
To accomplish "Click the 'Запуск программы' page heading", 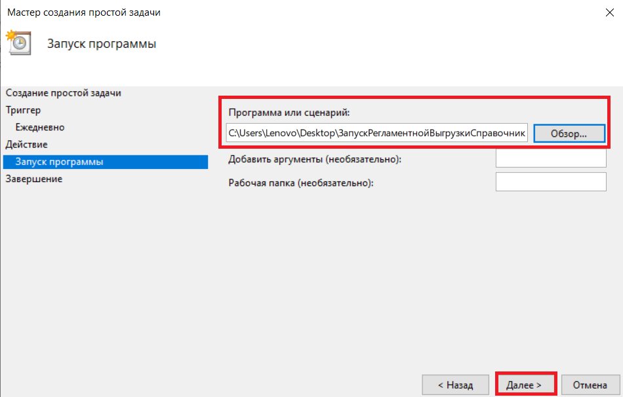I will 102,44.
